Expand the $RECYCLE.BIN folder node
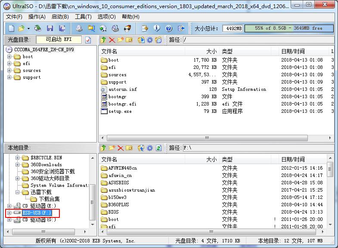The width and height of the screenshot is (338, 248). (x=18, y=158)
